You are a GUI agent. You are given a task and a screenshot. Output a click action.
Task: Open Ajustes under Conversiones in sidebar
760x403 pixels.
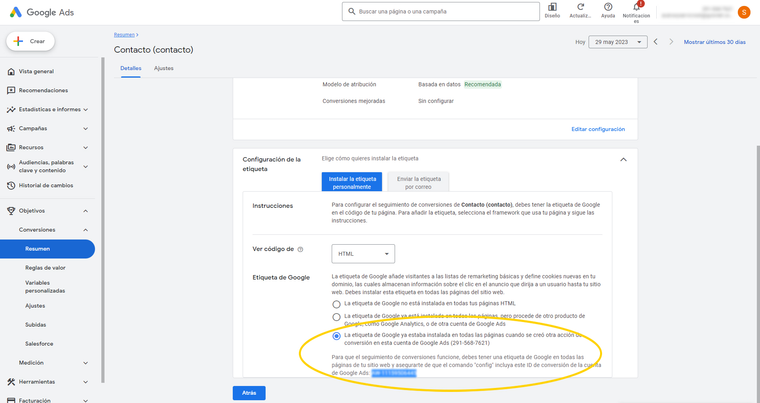tap(35, 306)
